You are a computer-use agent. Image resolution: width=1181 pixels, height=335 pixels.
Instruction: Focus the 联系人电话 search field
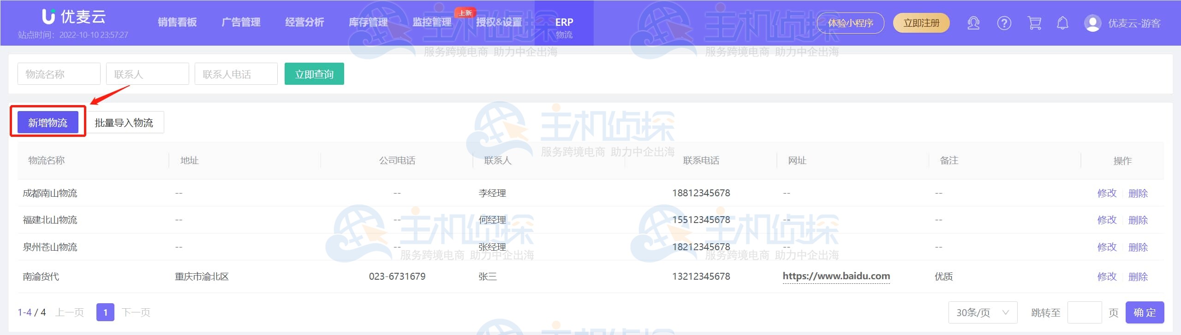236,74
